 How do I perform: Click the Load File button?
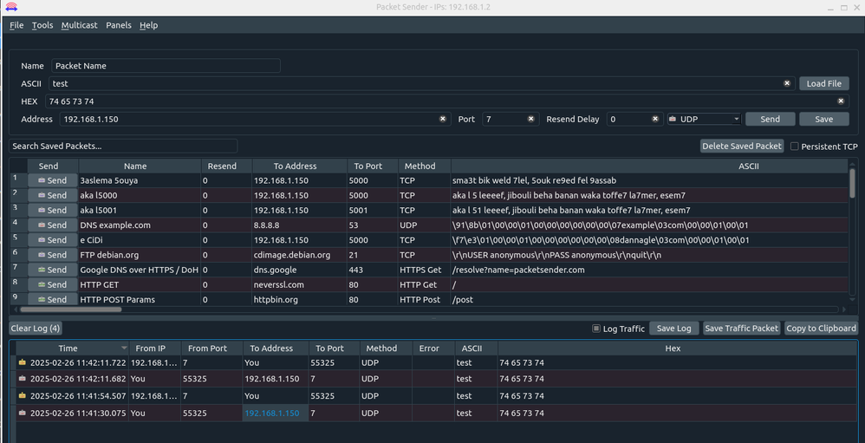(x=823, y=83)
